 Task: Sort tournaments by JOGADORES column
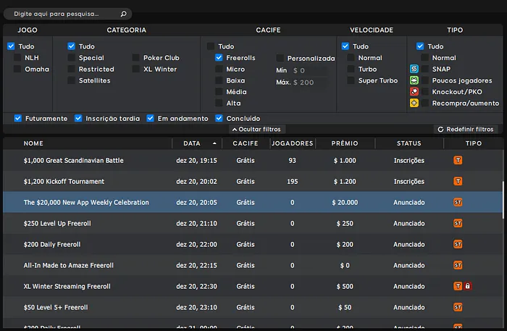point(293,143)
